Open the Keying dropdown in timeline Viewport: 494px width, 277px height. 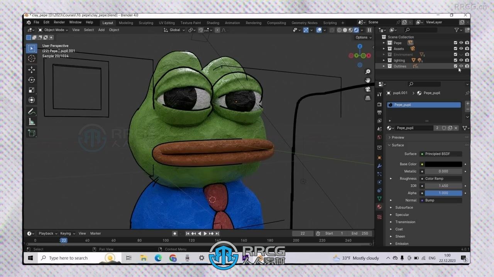[x=67, y=234]
